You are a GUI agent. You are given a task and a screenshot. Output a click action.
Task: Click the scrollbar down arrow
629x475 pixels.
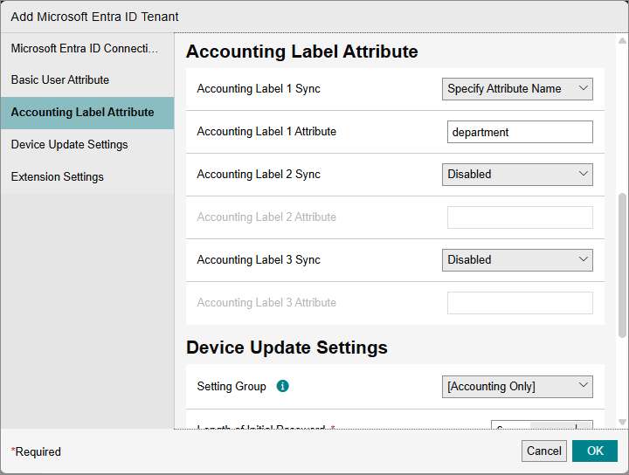point(622,422)
